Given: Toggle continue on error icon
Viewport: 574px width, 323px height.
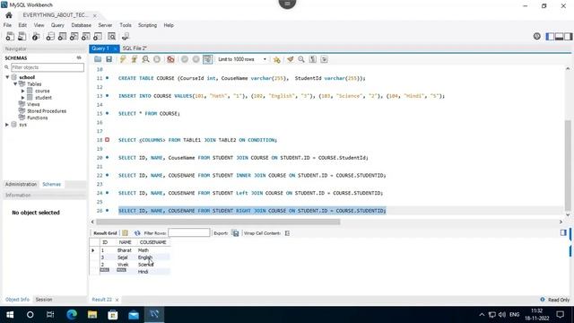Looking at the screenshot, I should pyautogui.click(x=170, y=59).
